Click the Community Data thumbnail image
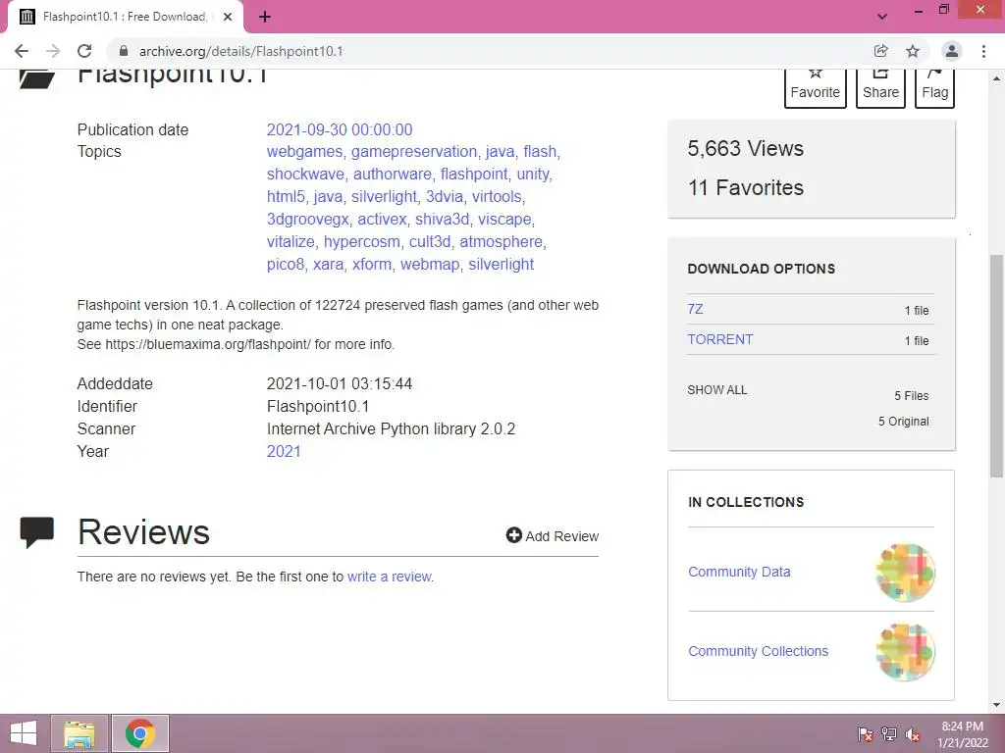The height and width of the screenshot is (753, 1005). click(905, 572)
